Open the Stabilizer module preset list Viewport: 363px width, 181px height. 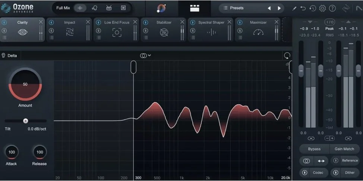(146, 38)
